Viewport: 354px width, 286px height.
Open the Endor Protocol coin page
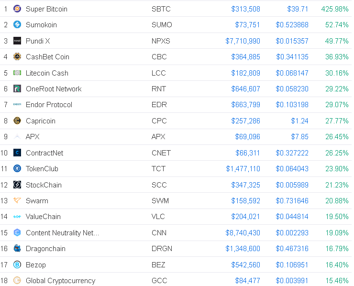pos(49,105)
